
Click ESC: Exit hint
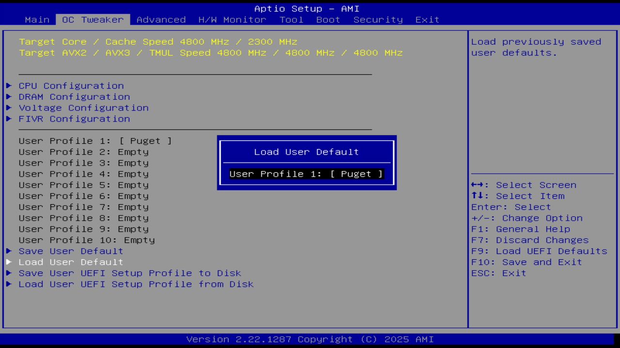pyautogui.click(x=498, y=274)
